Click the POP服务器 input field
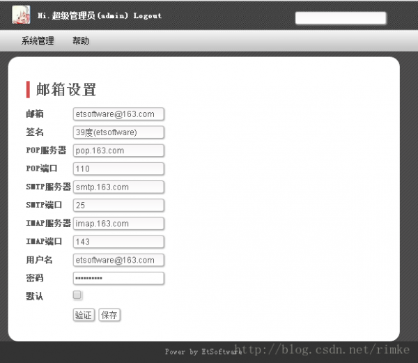The image size is (418, 363). [118, 150]
